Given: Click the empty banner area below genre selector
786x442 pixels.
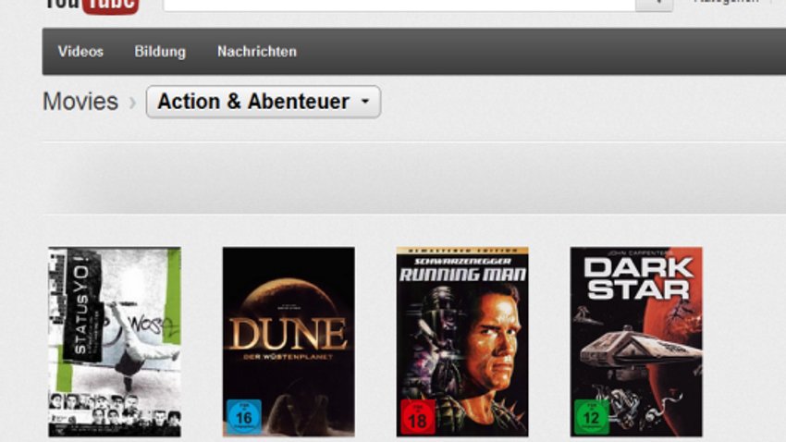Looking at the screenshot, I should tap(414, 178).
